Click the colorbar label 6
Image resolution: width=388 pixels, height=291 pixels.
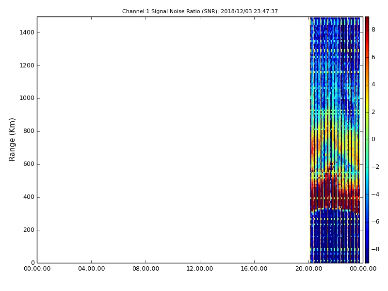(373, 57)
